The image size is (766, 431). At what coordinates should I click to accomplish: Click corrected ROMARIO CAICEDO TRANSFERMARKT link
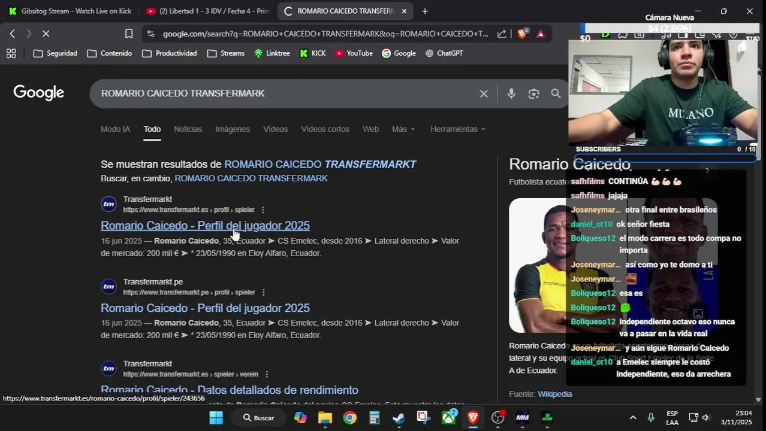pyautogui.click(x=320, y=164)
